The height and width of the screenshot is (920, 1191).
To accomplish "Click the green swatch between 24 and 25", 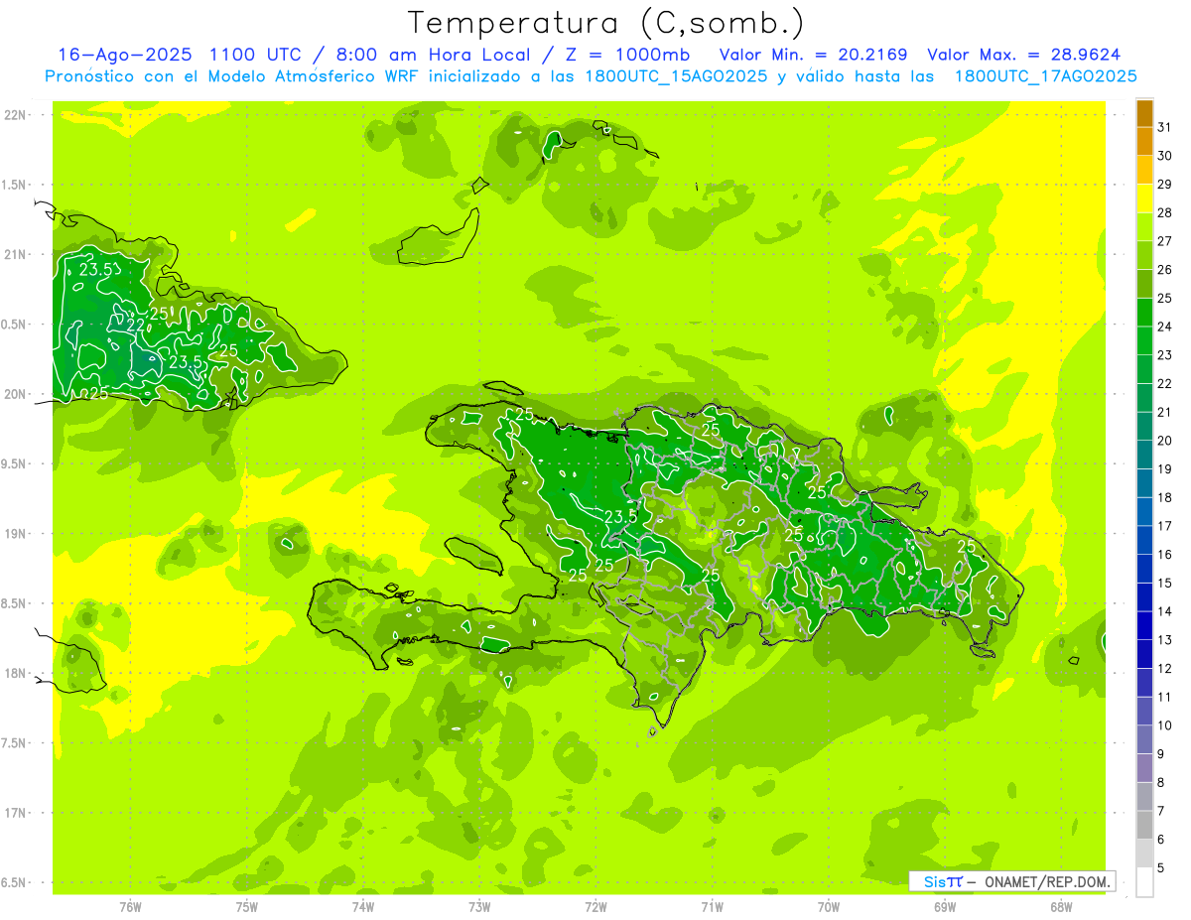I will tap(1144, 313).
